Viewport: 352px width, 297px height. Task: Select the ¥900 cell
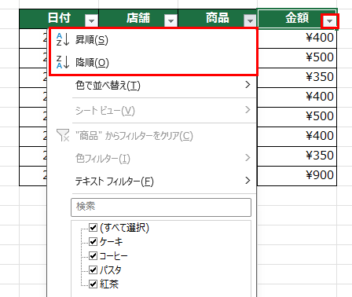297,175
